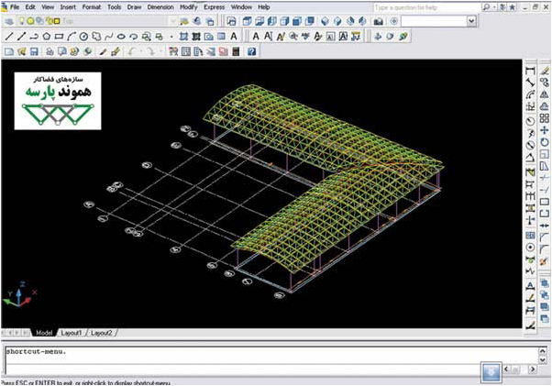The image size is (552, 386).
Task: Switch to the Layout1 tab
Action: tap(72, 332)
